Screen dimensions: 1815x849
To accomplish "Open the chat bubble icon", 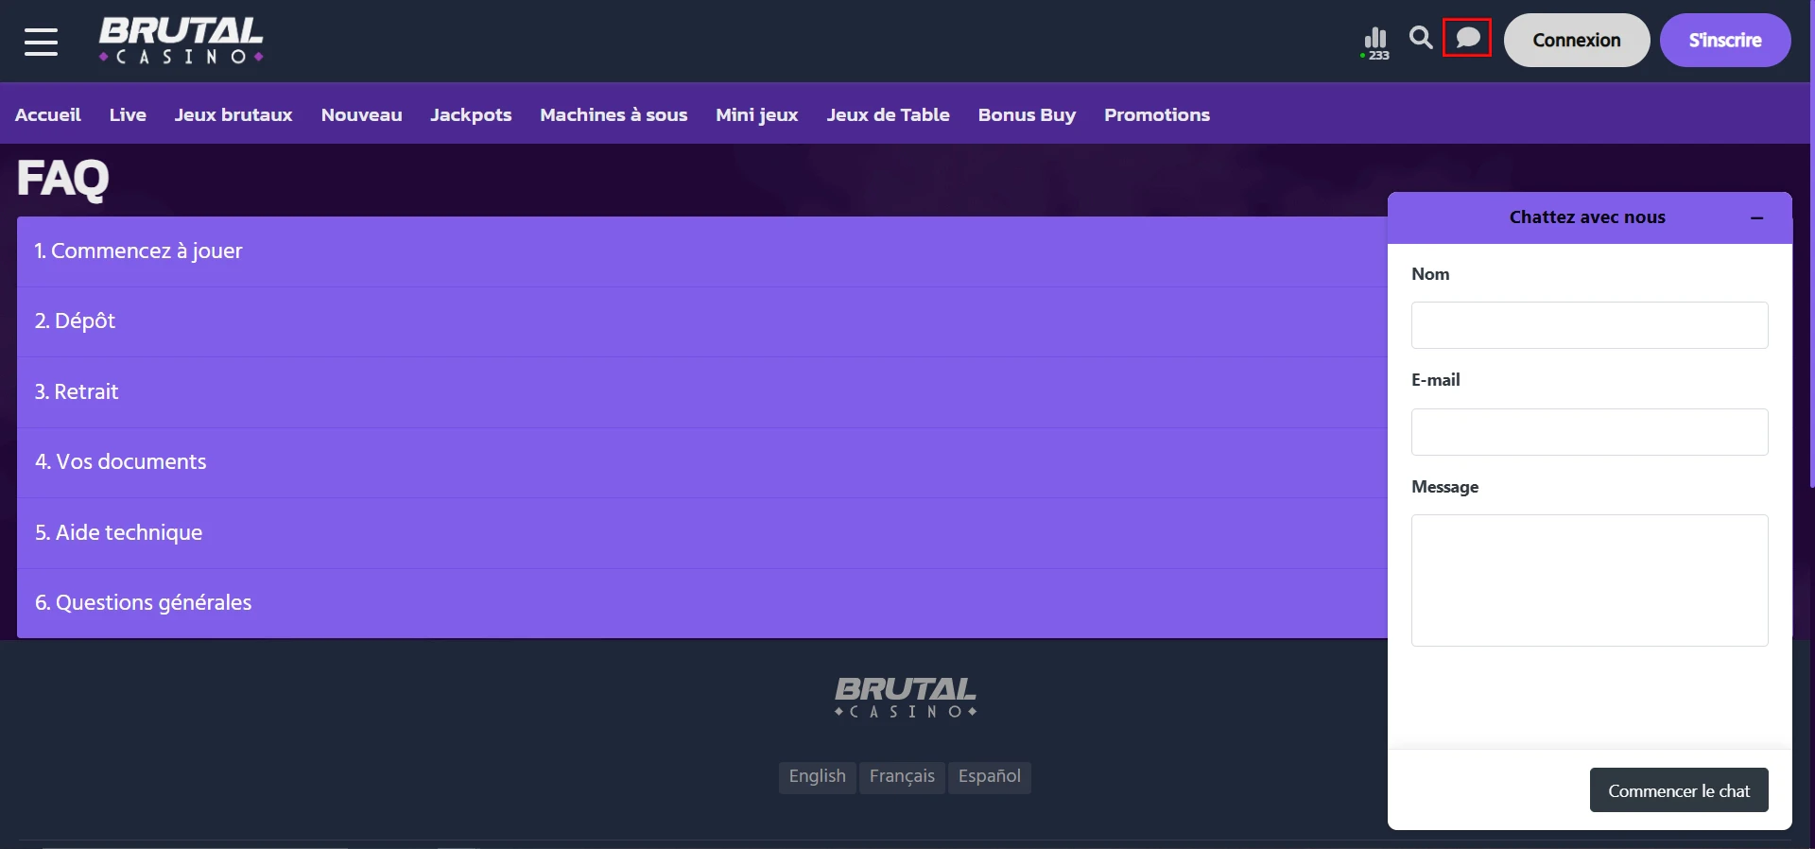I will pyautogui.click(x=1467, y=38).
